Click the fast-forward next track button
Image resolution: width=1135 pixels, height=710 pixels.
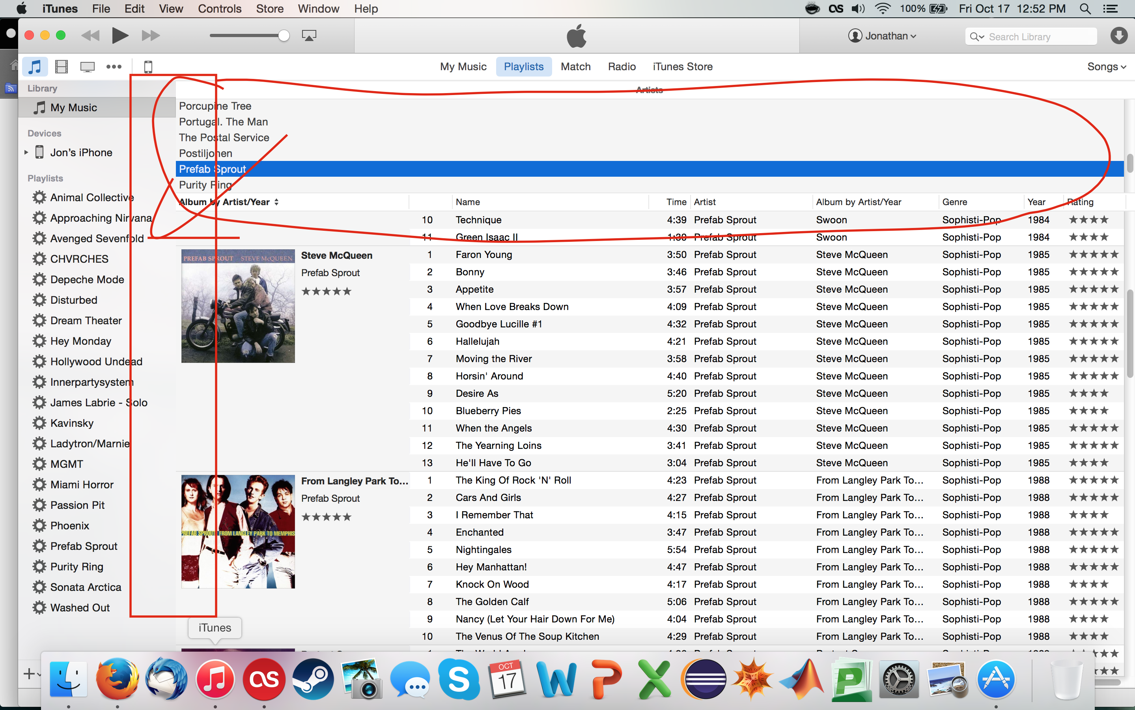tap(151, 35)
